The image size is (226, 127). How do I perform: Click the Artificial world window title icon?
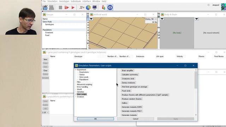[91, 14]
